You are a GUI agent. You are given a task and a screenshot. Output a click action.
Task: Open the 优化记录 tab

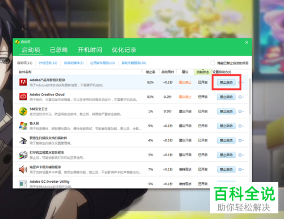pyautogui.click(x=124, y=50)
